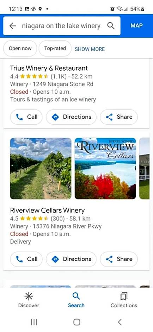Share Riverview Cellars Winery listing

coord(119,259)
